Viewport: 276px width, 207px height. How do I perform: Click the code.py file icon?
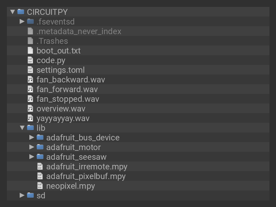tap(30, 60)
